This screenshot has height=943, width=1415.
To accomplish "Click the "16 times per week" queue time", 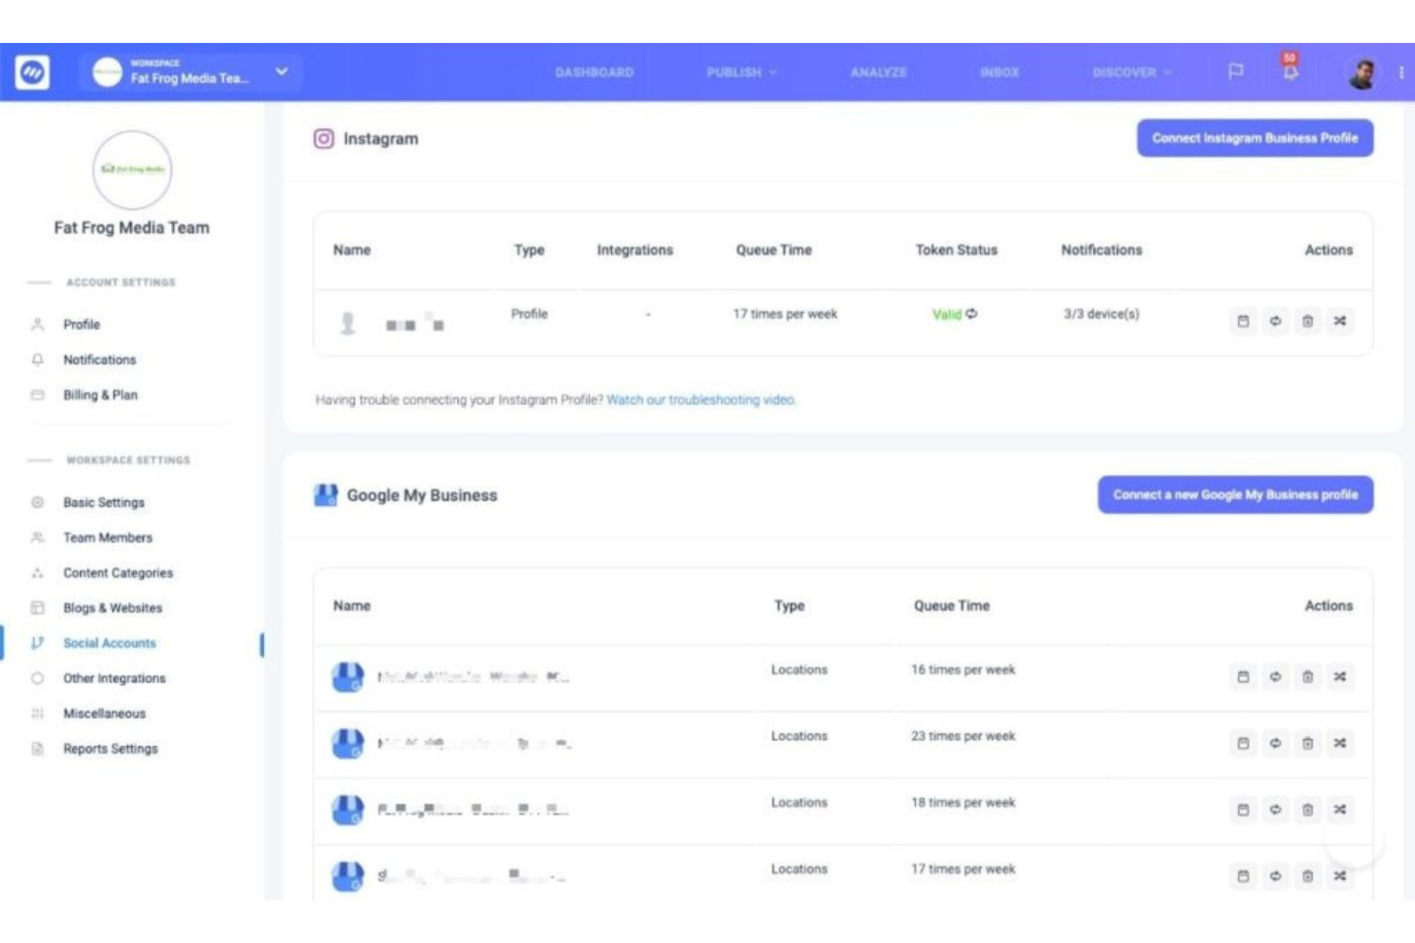I will (963, 671).
